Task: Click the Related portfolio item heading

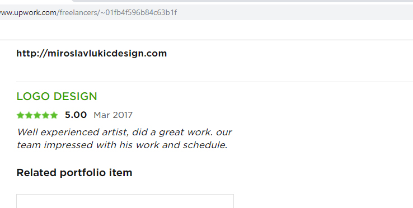Action: (74, 173)
